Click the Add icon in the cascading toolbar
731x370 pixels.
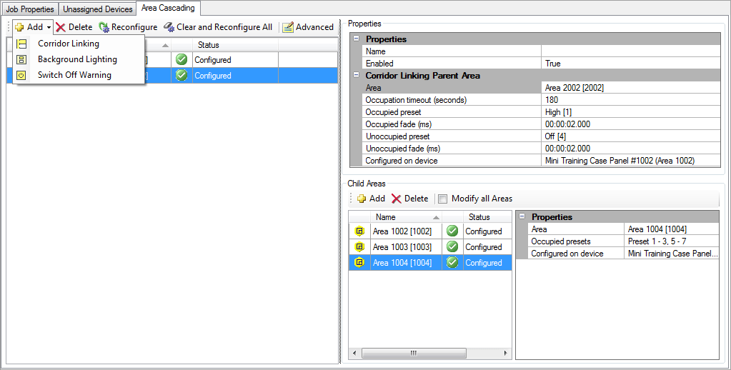[19, 27]
